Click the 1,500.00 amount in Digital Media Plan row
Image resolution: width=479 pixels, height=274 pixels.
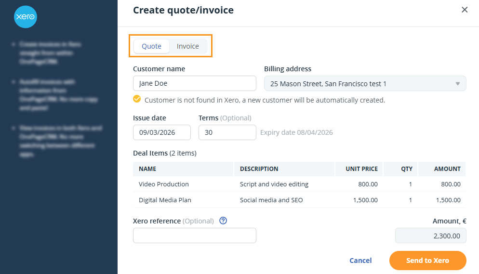click(448, 200)
